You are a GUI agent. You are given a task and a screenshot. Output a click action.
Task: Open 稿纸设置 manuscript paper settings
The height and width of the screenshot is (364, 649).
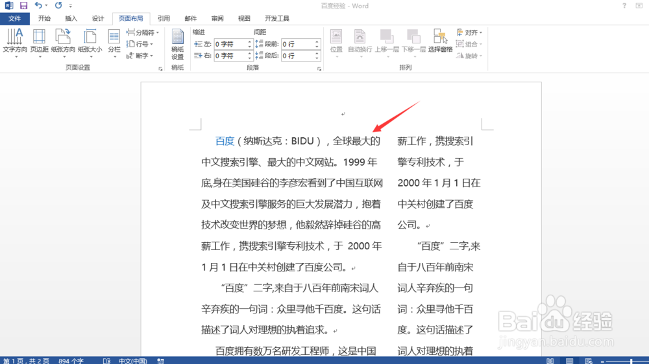point(178,44)
